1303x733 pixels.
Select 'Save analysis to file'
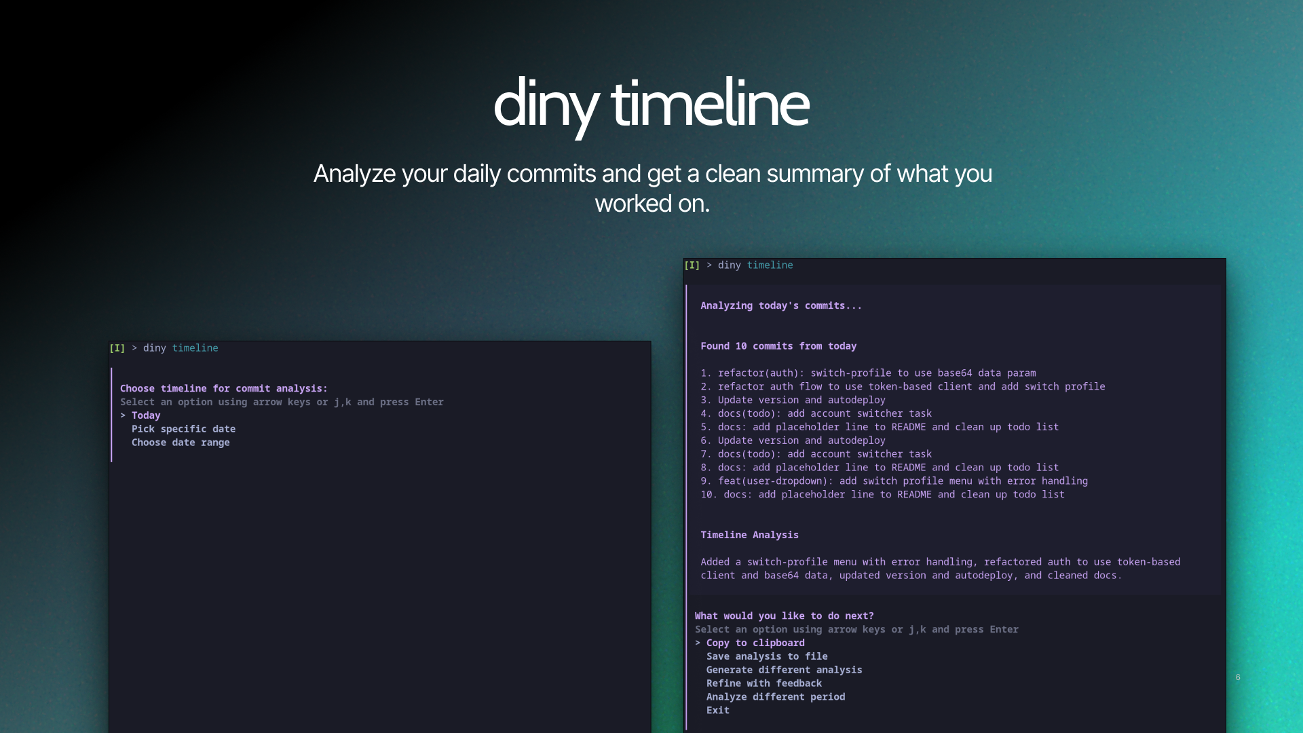(767, 656)
